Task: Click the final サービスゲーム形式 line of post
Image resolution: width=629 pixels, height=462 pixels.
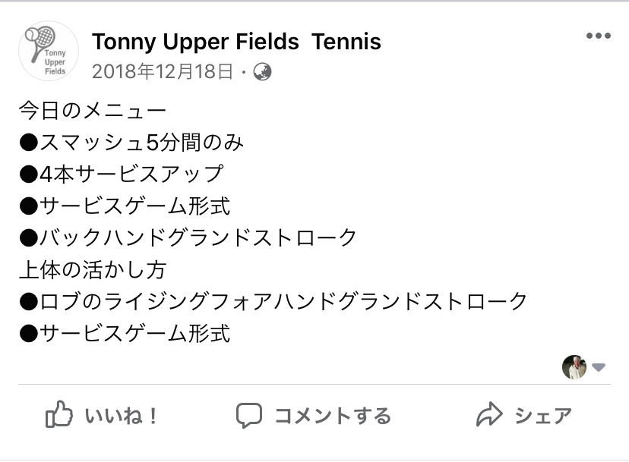Action: pyautogui.click(x=125, y=333)
